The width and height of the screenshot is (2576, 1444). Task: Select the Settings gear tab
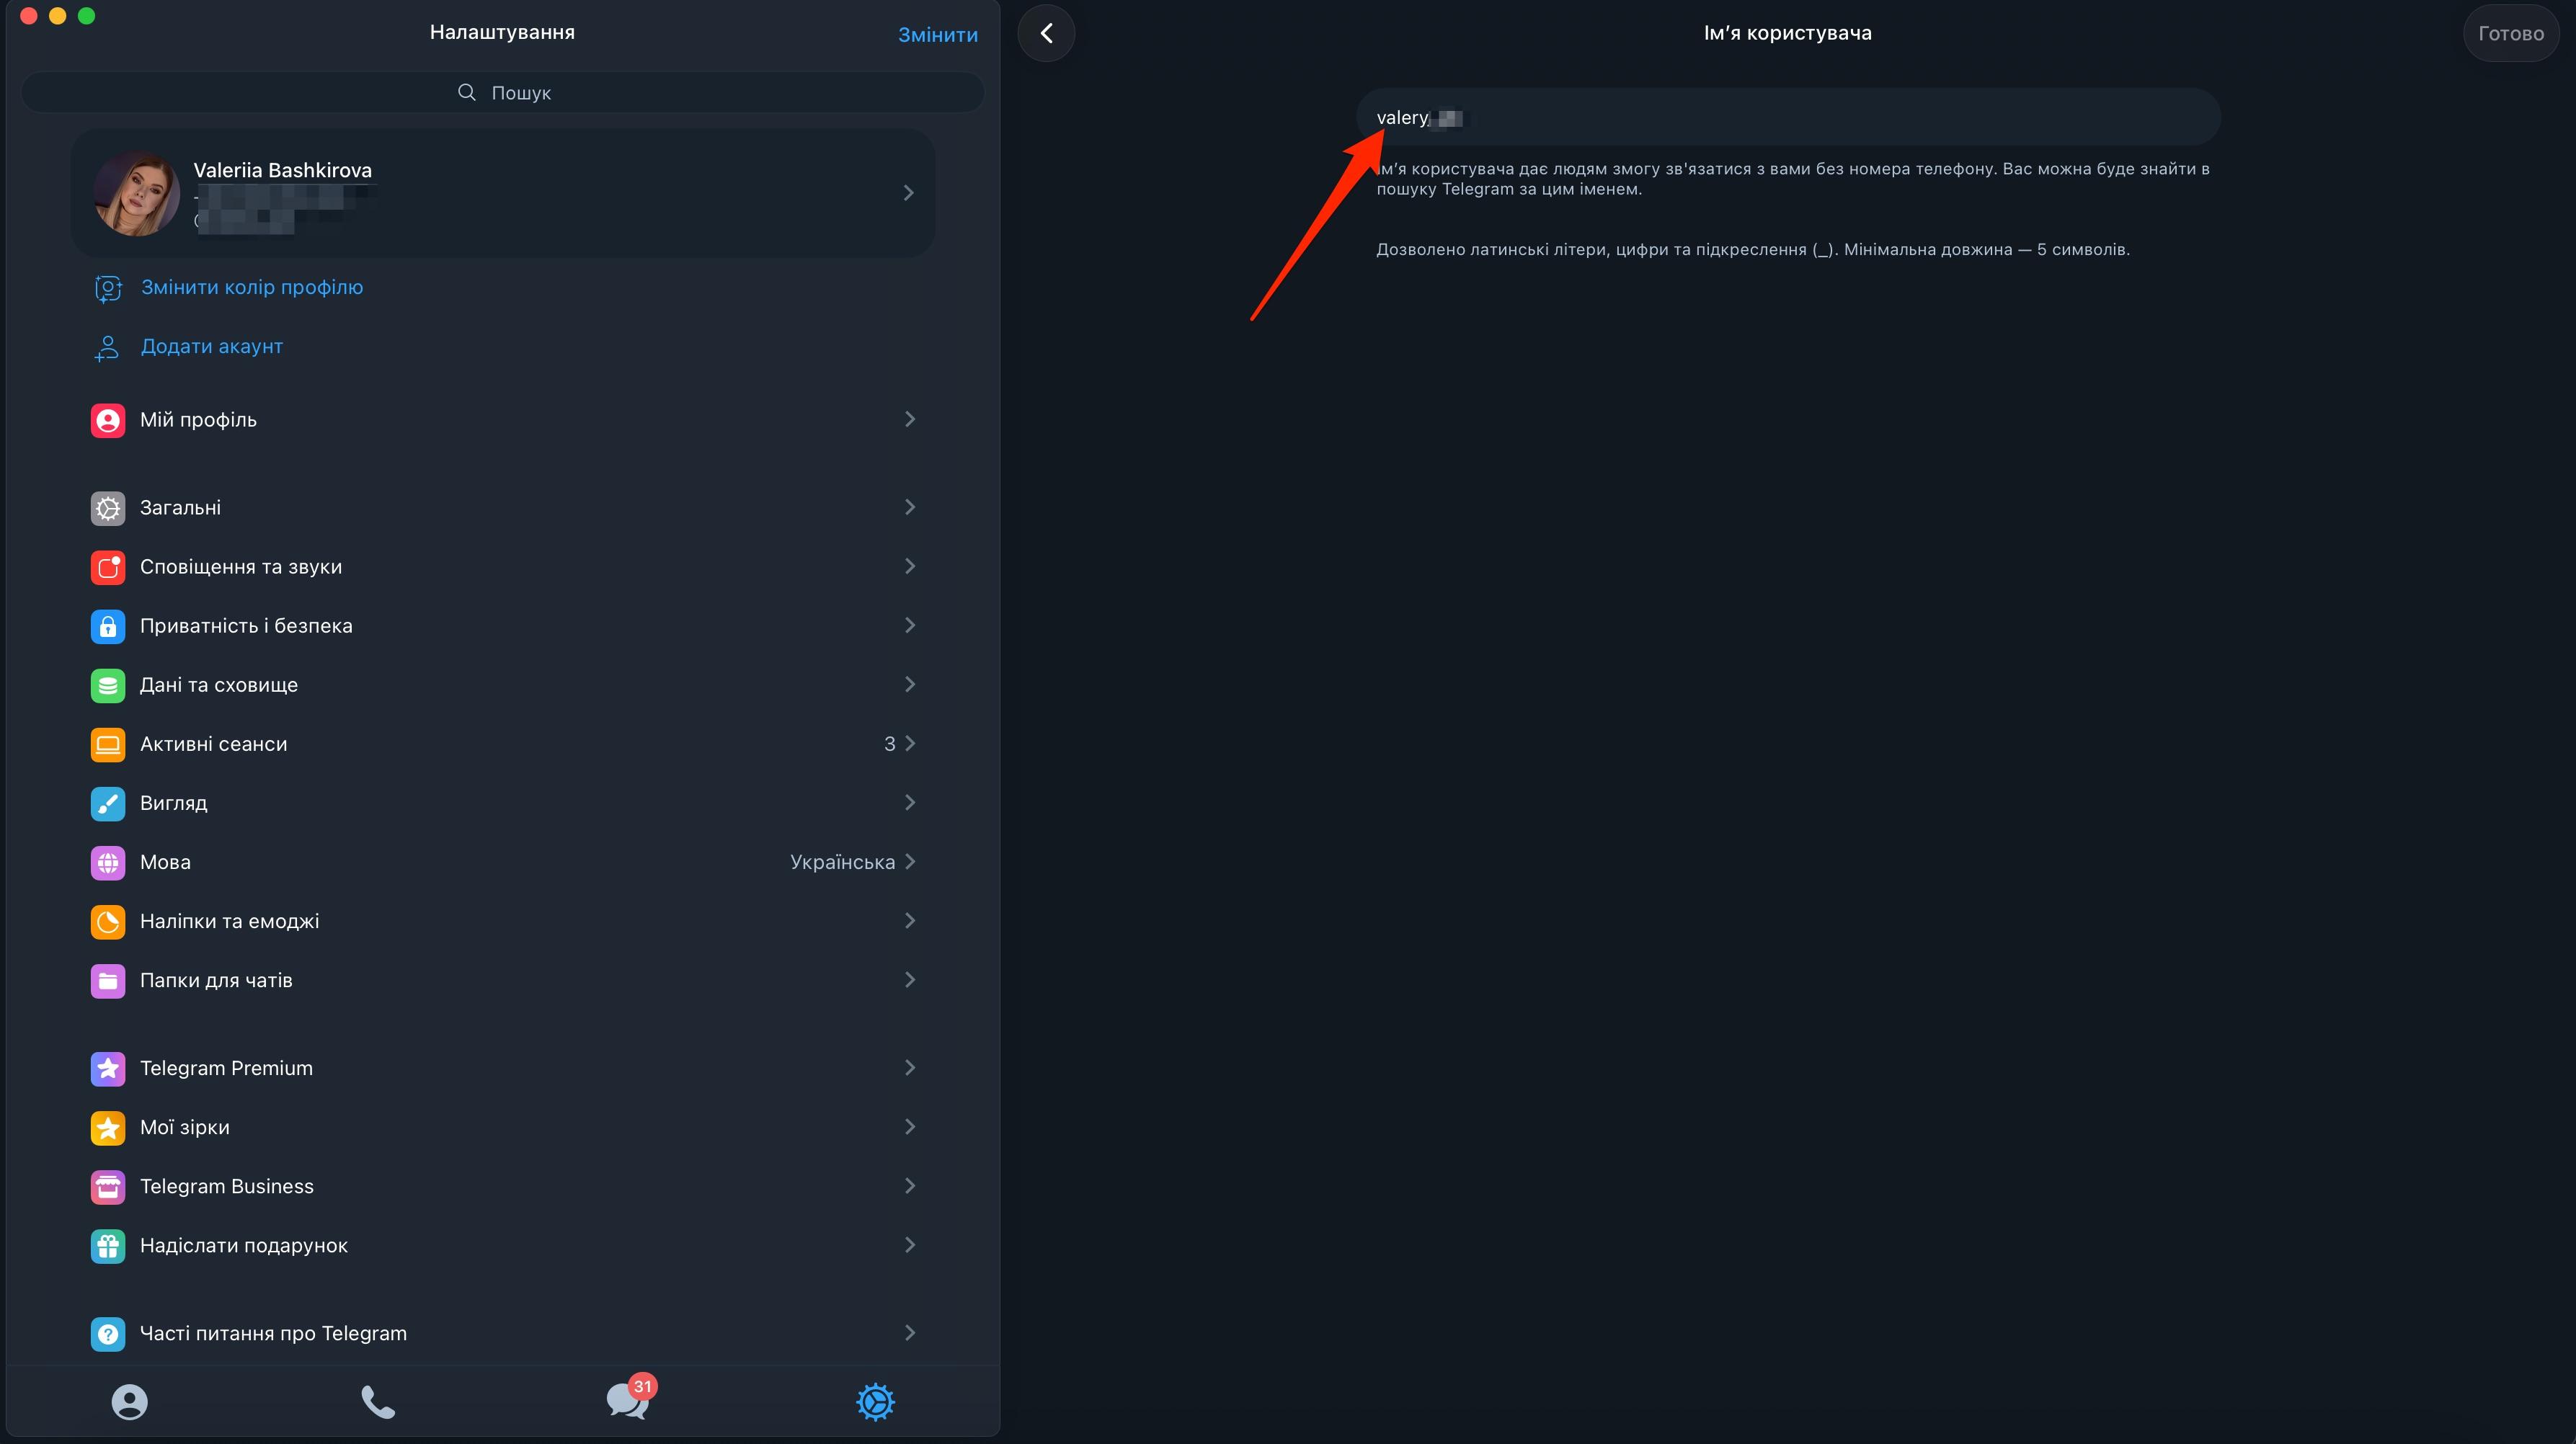point(875,1401)
